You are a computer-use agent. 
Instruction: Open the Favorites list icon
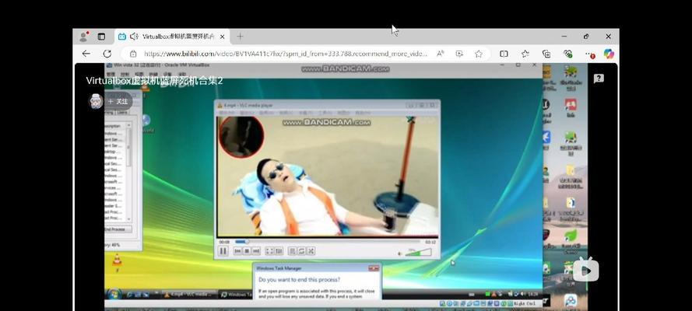[525, 54]
